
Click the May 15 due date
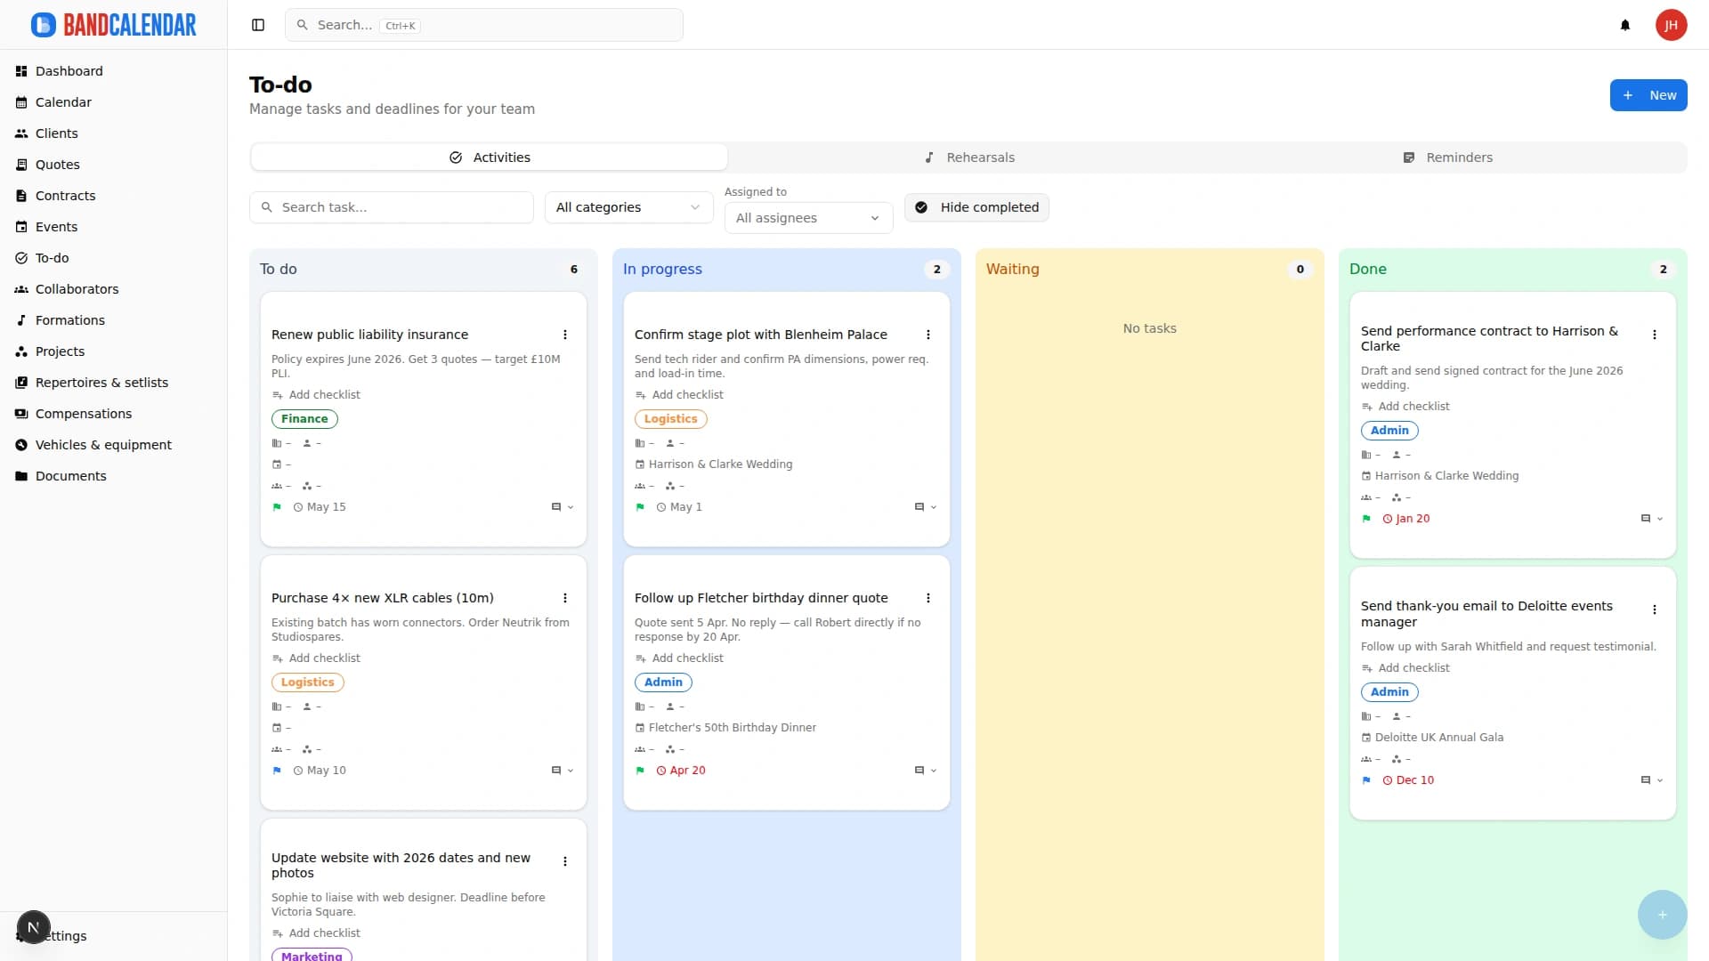pyautogui.click(x=320, y=507)
